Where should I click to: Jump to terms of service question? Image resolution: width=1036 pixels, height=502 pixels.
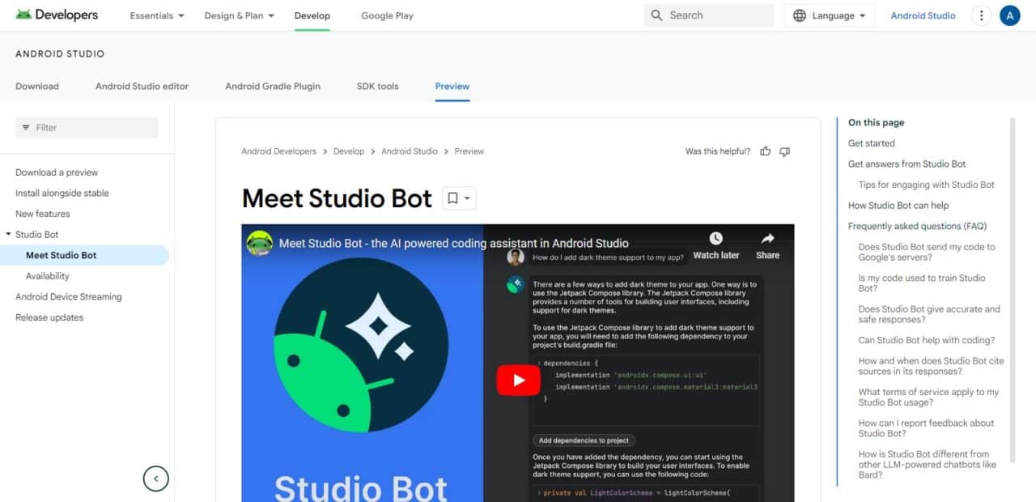(929, 398)
